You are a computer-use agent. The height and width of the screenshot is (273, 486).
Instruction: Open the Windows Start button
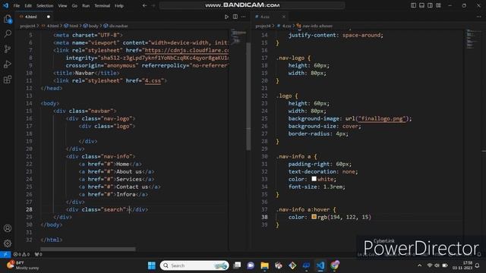coord(152,265)
